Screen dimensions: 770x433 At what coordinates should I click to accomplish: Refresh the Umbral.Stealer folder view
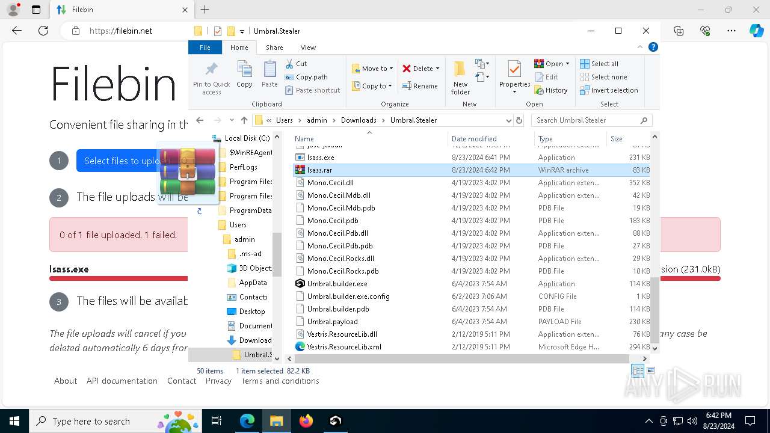tap(519, 120)
